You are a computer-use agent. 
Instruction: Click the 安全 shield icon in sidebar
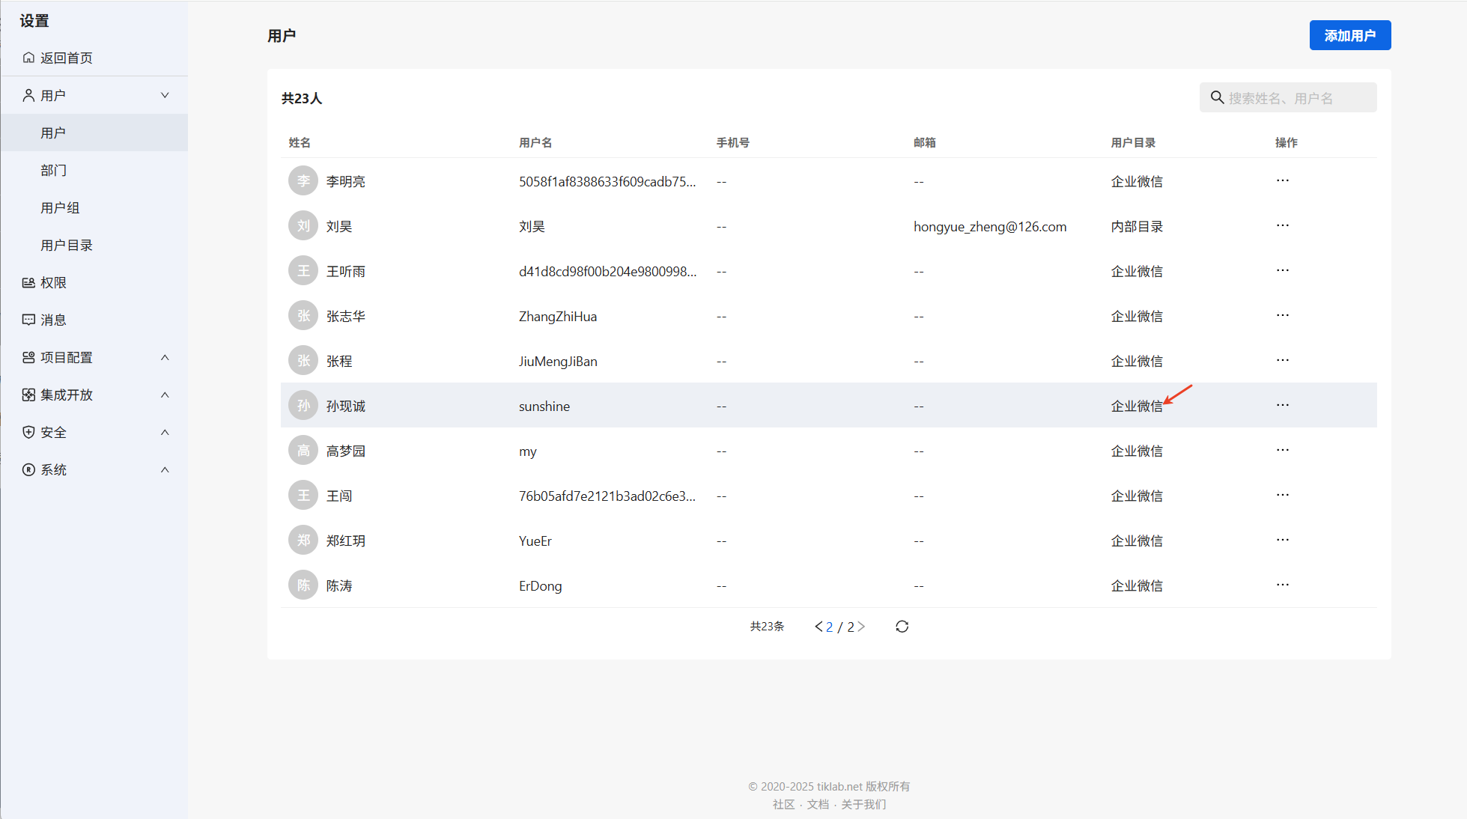point(28,432)
